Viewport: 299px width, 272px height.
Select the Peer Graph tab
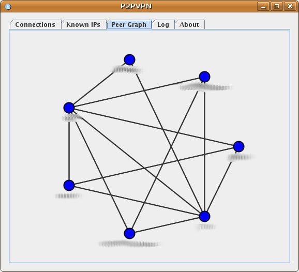[129, 25]
